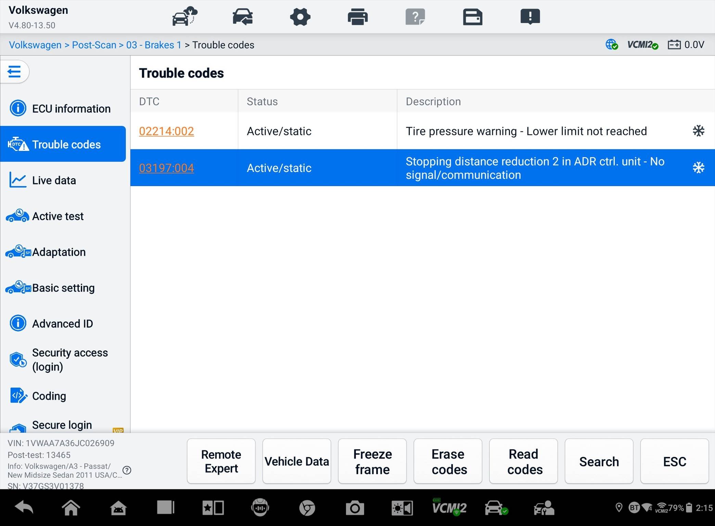The image size is (715, 526).
Task: Tap the recent apps icon
Action: tap(166, 508)
